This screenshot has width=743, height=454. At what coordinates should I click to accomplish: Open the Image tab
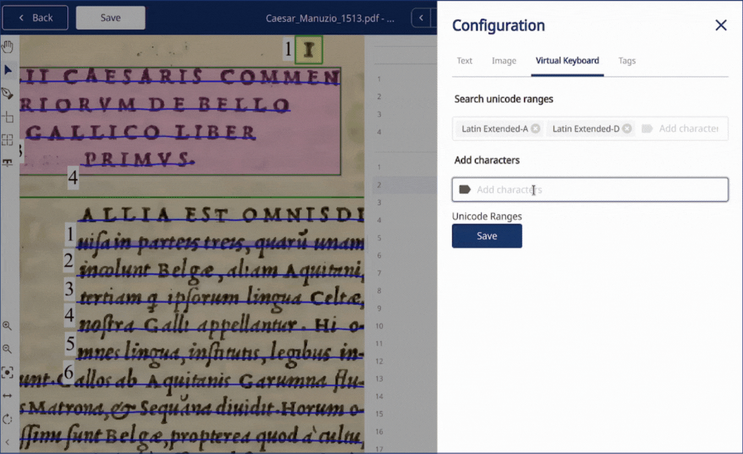pyautogui.click(x=504, y=61)
